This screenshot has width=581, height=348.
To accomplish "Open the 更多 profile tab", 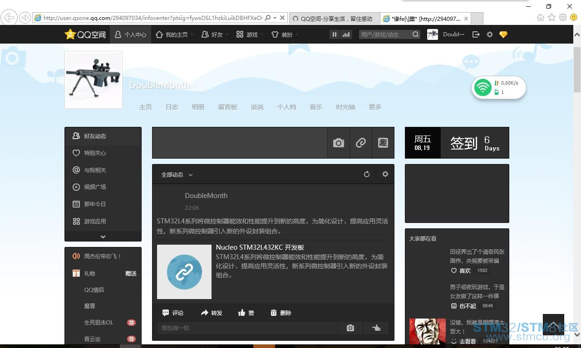I will coord(375,107).
